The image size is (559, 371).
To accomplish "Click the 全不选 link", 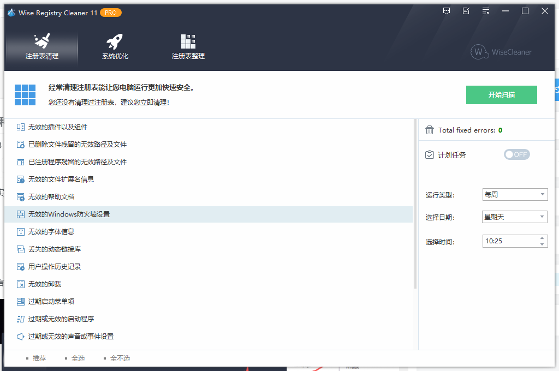I will (x=120, y=358).
